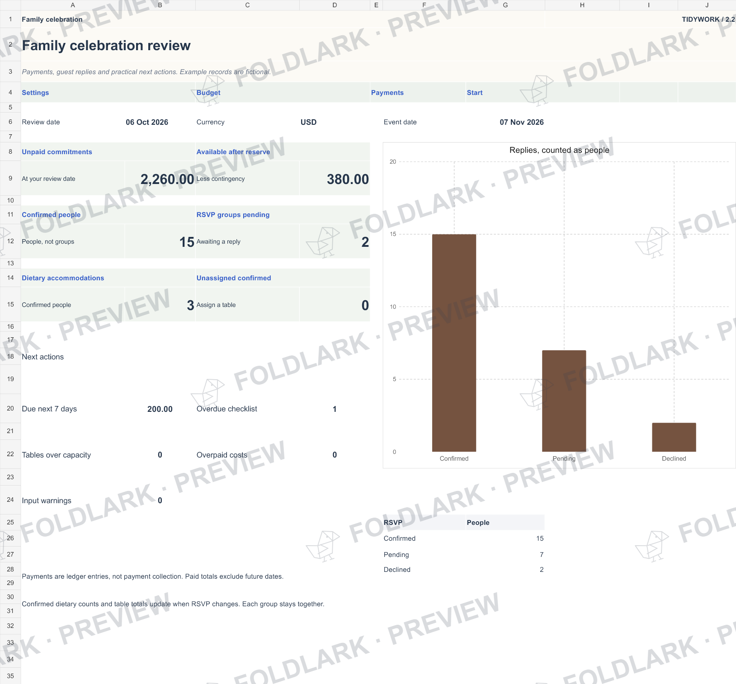Image resolution: width=736 pixels, height=684 pixels.
Task: Select the Awaiting a reply label
Action: point(218,241)
